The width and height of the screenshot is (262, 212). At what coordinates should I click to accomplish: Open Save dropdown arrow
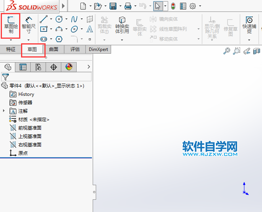(120, 6)
